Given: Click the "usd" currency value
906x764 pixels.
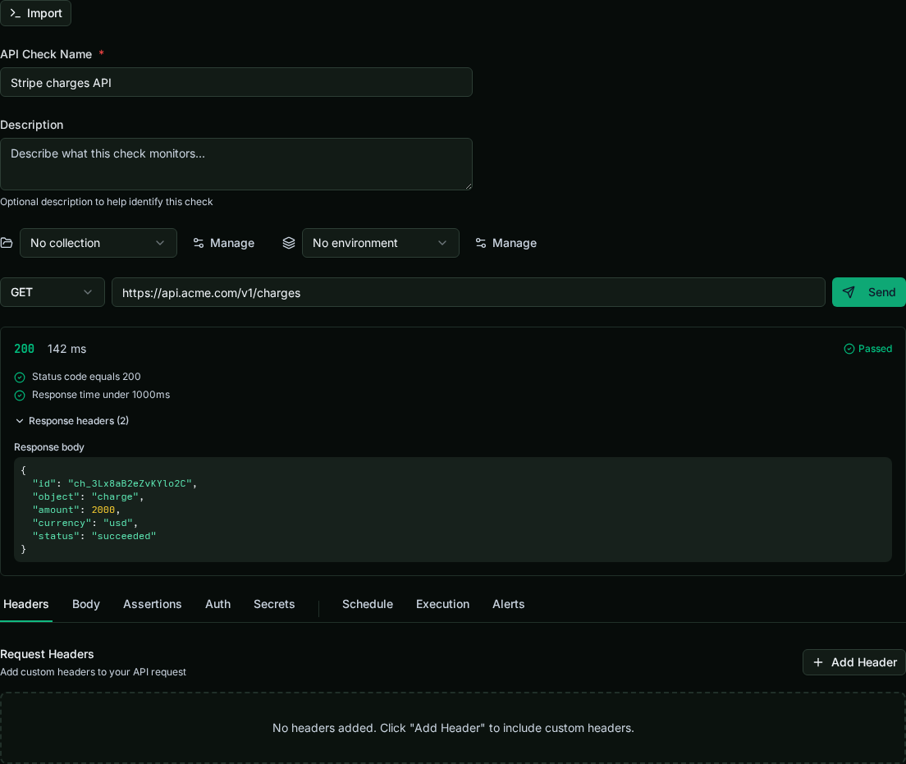Looking at the screenshot, I should [x=118, y=523].
